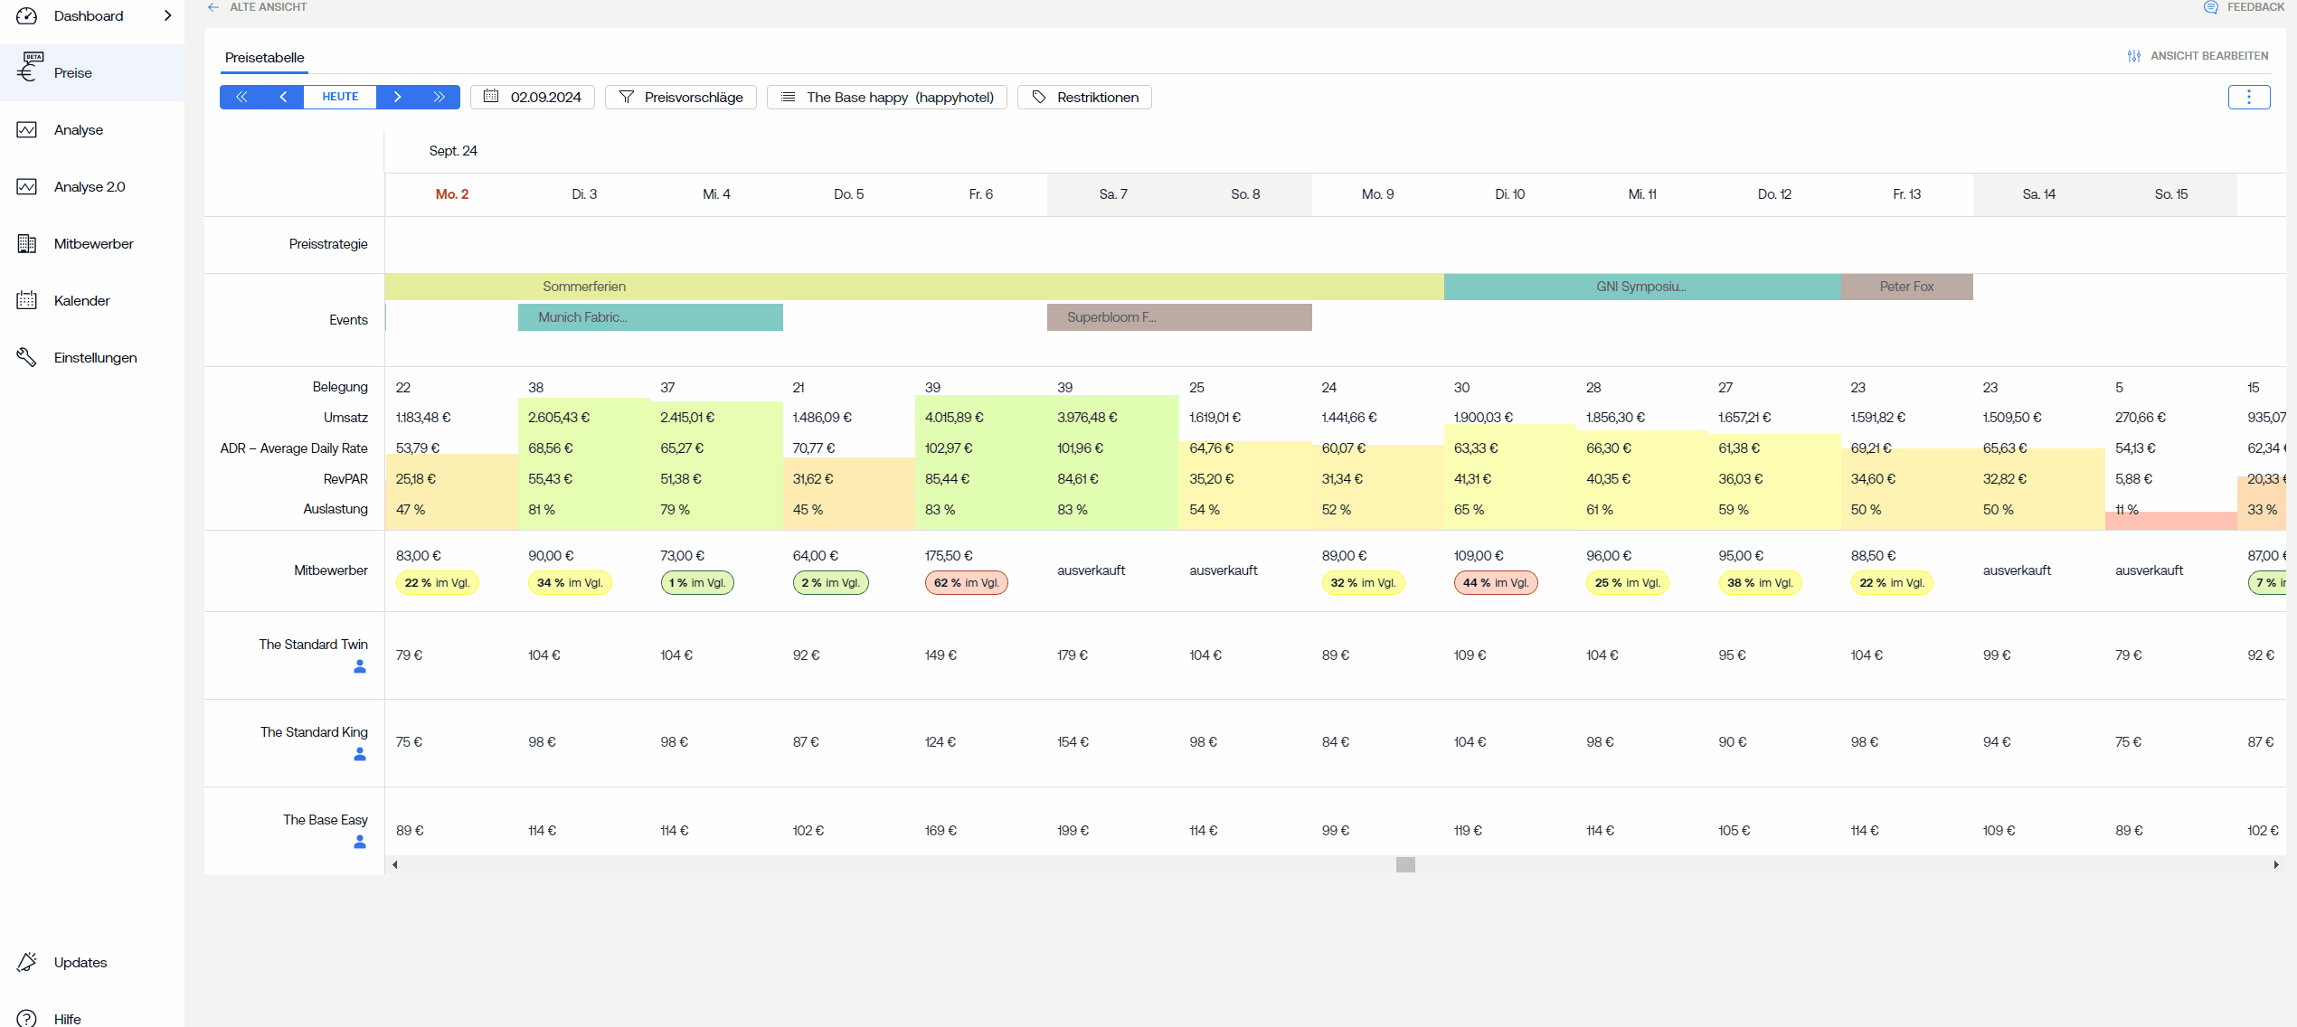Screen dimensions: 2297x1027
Task: Open Analyse in the sidebar menu
Action: (x=78, y=129)
